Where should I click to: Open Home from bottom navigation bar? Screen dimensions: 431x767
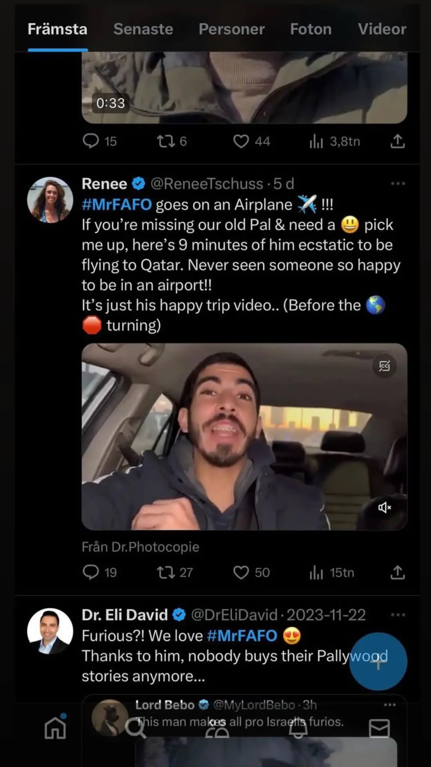click(x=55, y=727)
